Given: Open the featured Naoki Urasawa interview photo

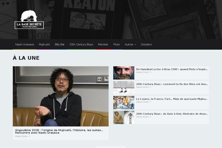Looking at the screenshot, I should coord(61,96).
